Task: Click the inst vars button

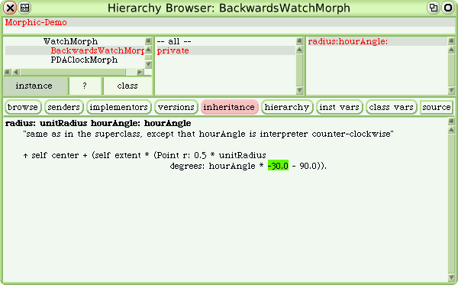Action: [339, 107]
